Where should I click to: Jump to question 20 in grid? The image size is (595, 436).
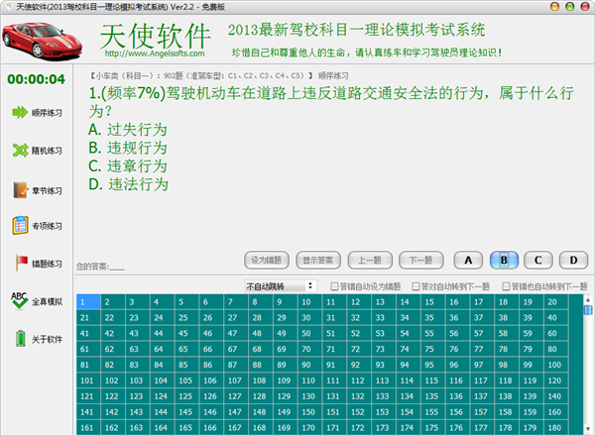pyautogui.click(x=556, y=302)
